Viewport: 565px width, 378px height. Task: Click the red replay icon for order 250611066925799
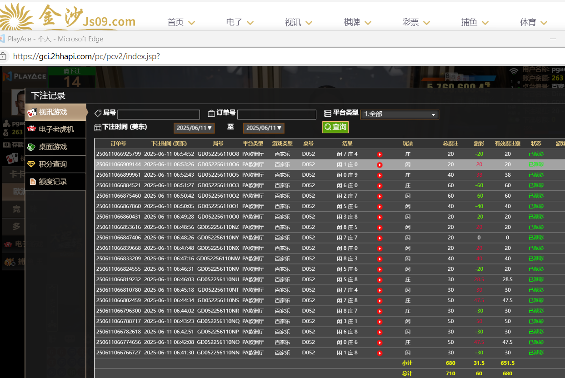pyautogui.click(x=380, y=154)
